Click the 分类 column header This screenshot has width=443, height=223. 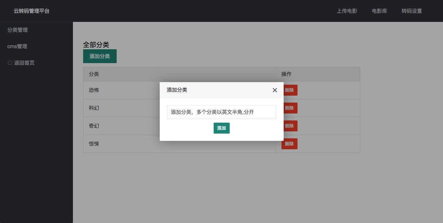pos(180,74)
